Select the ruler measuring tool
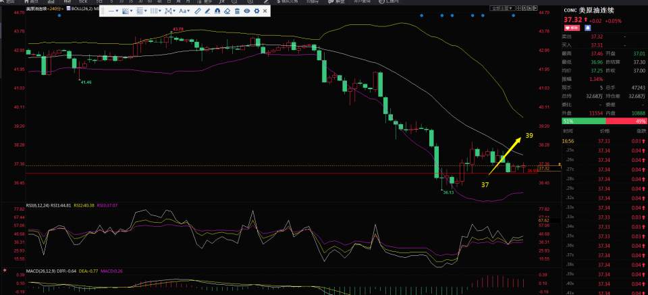 [198, 11]
